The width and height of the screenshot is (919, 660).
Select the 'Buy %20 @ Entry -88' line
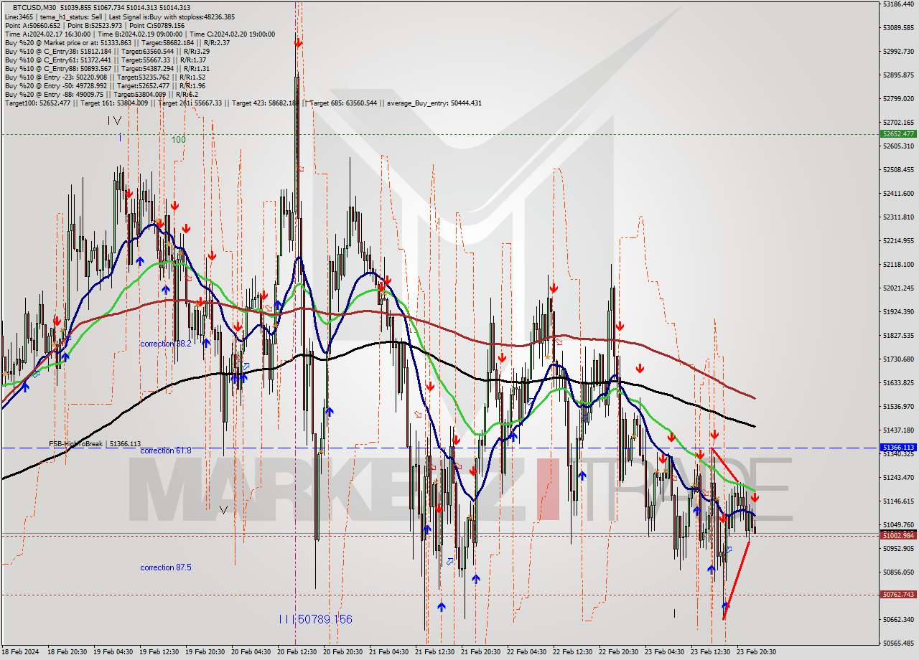[x=101, y=95]
